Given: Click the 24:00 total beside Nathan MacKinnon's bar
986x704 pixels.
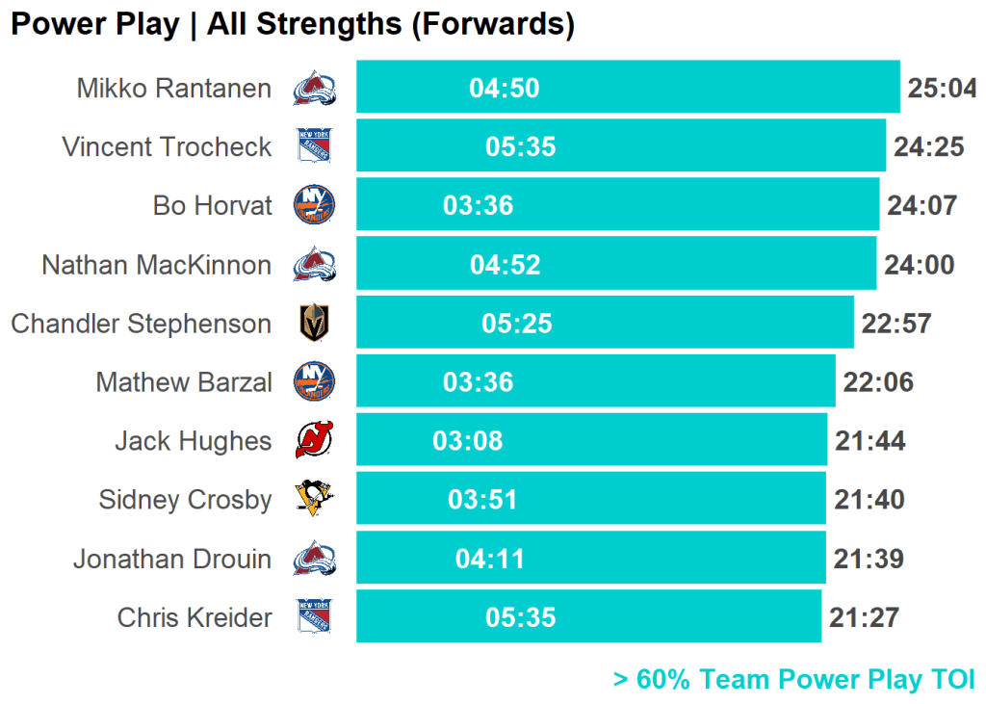Looking at the screenshot, I should 919,265.
